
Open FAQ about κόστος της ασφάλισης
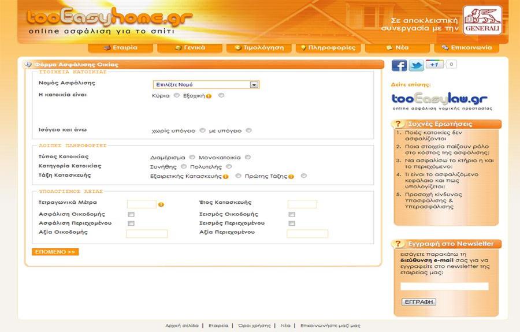(x=447, y=150)
